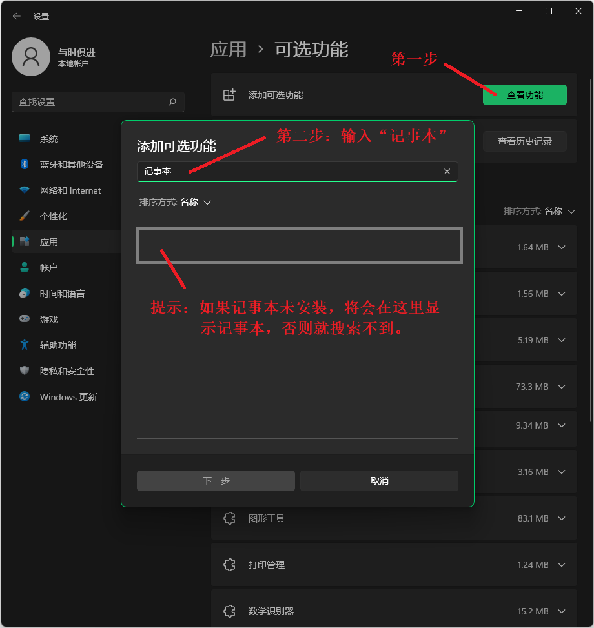The width and height of the screenshot is (594, 628).
Task: Click the search magnifier icon in sidebar
Action: [172, 102]
